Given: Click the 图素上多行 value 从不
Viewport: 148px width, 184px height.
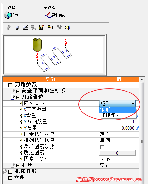Looking at the screenshot, I should (x=105, y=159).
